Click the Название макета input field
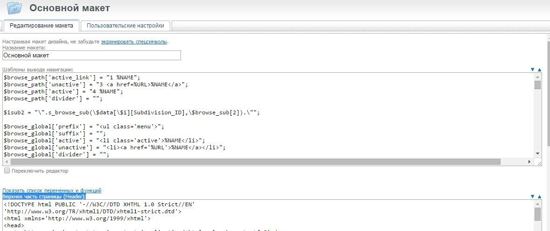This screenshot has width=550, height=231. coord(91,56)
